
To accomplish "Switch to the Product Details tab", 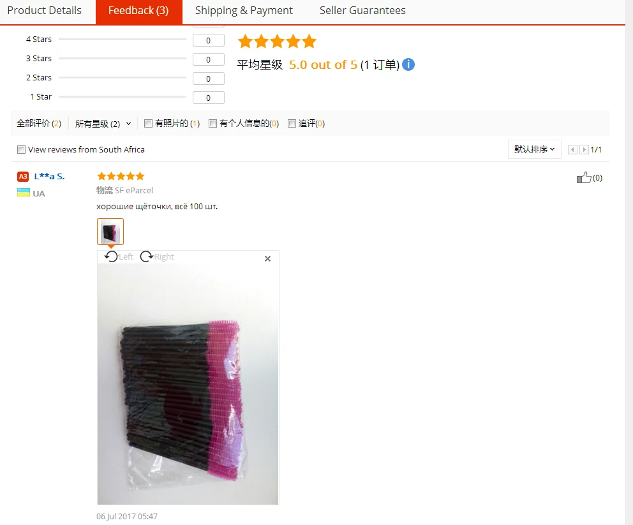I will click(45, 10).
